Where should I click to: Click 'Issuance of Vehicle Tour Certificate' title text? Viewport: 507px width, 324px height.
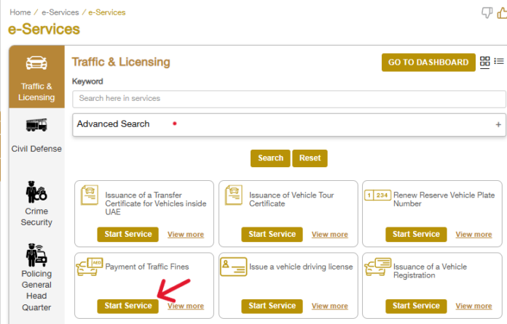pos(291,199)
